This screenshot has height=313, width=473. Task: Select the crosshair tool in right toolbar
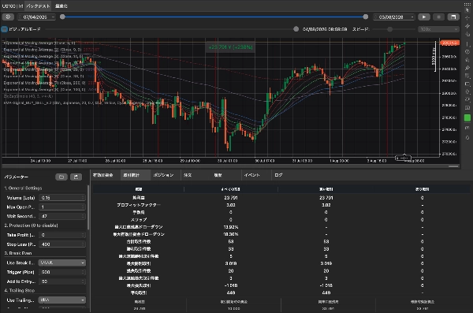pos(467,18)
